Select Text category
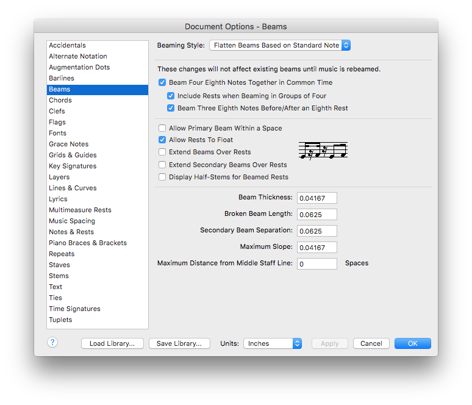 coord(98,287)
